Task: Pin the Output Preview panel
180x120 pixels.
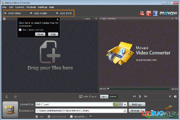Action: pos(172,19)
